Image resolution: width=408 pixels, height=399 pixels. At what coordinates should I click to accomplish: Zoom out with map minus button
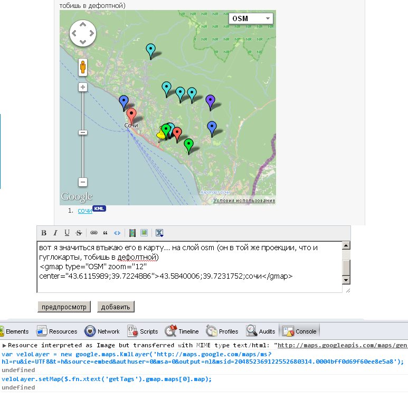tap(83, 182)
